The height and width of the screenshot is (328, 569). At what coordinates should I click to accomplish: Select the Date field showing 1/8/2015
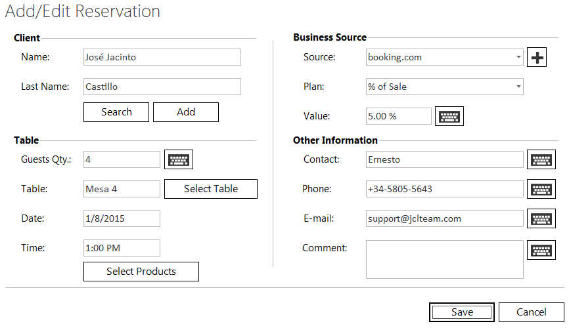pos(122,218)
